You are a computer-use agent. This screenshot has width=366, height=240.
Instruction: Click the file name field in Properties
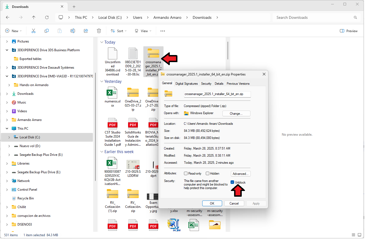click(x=217, y=94)
